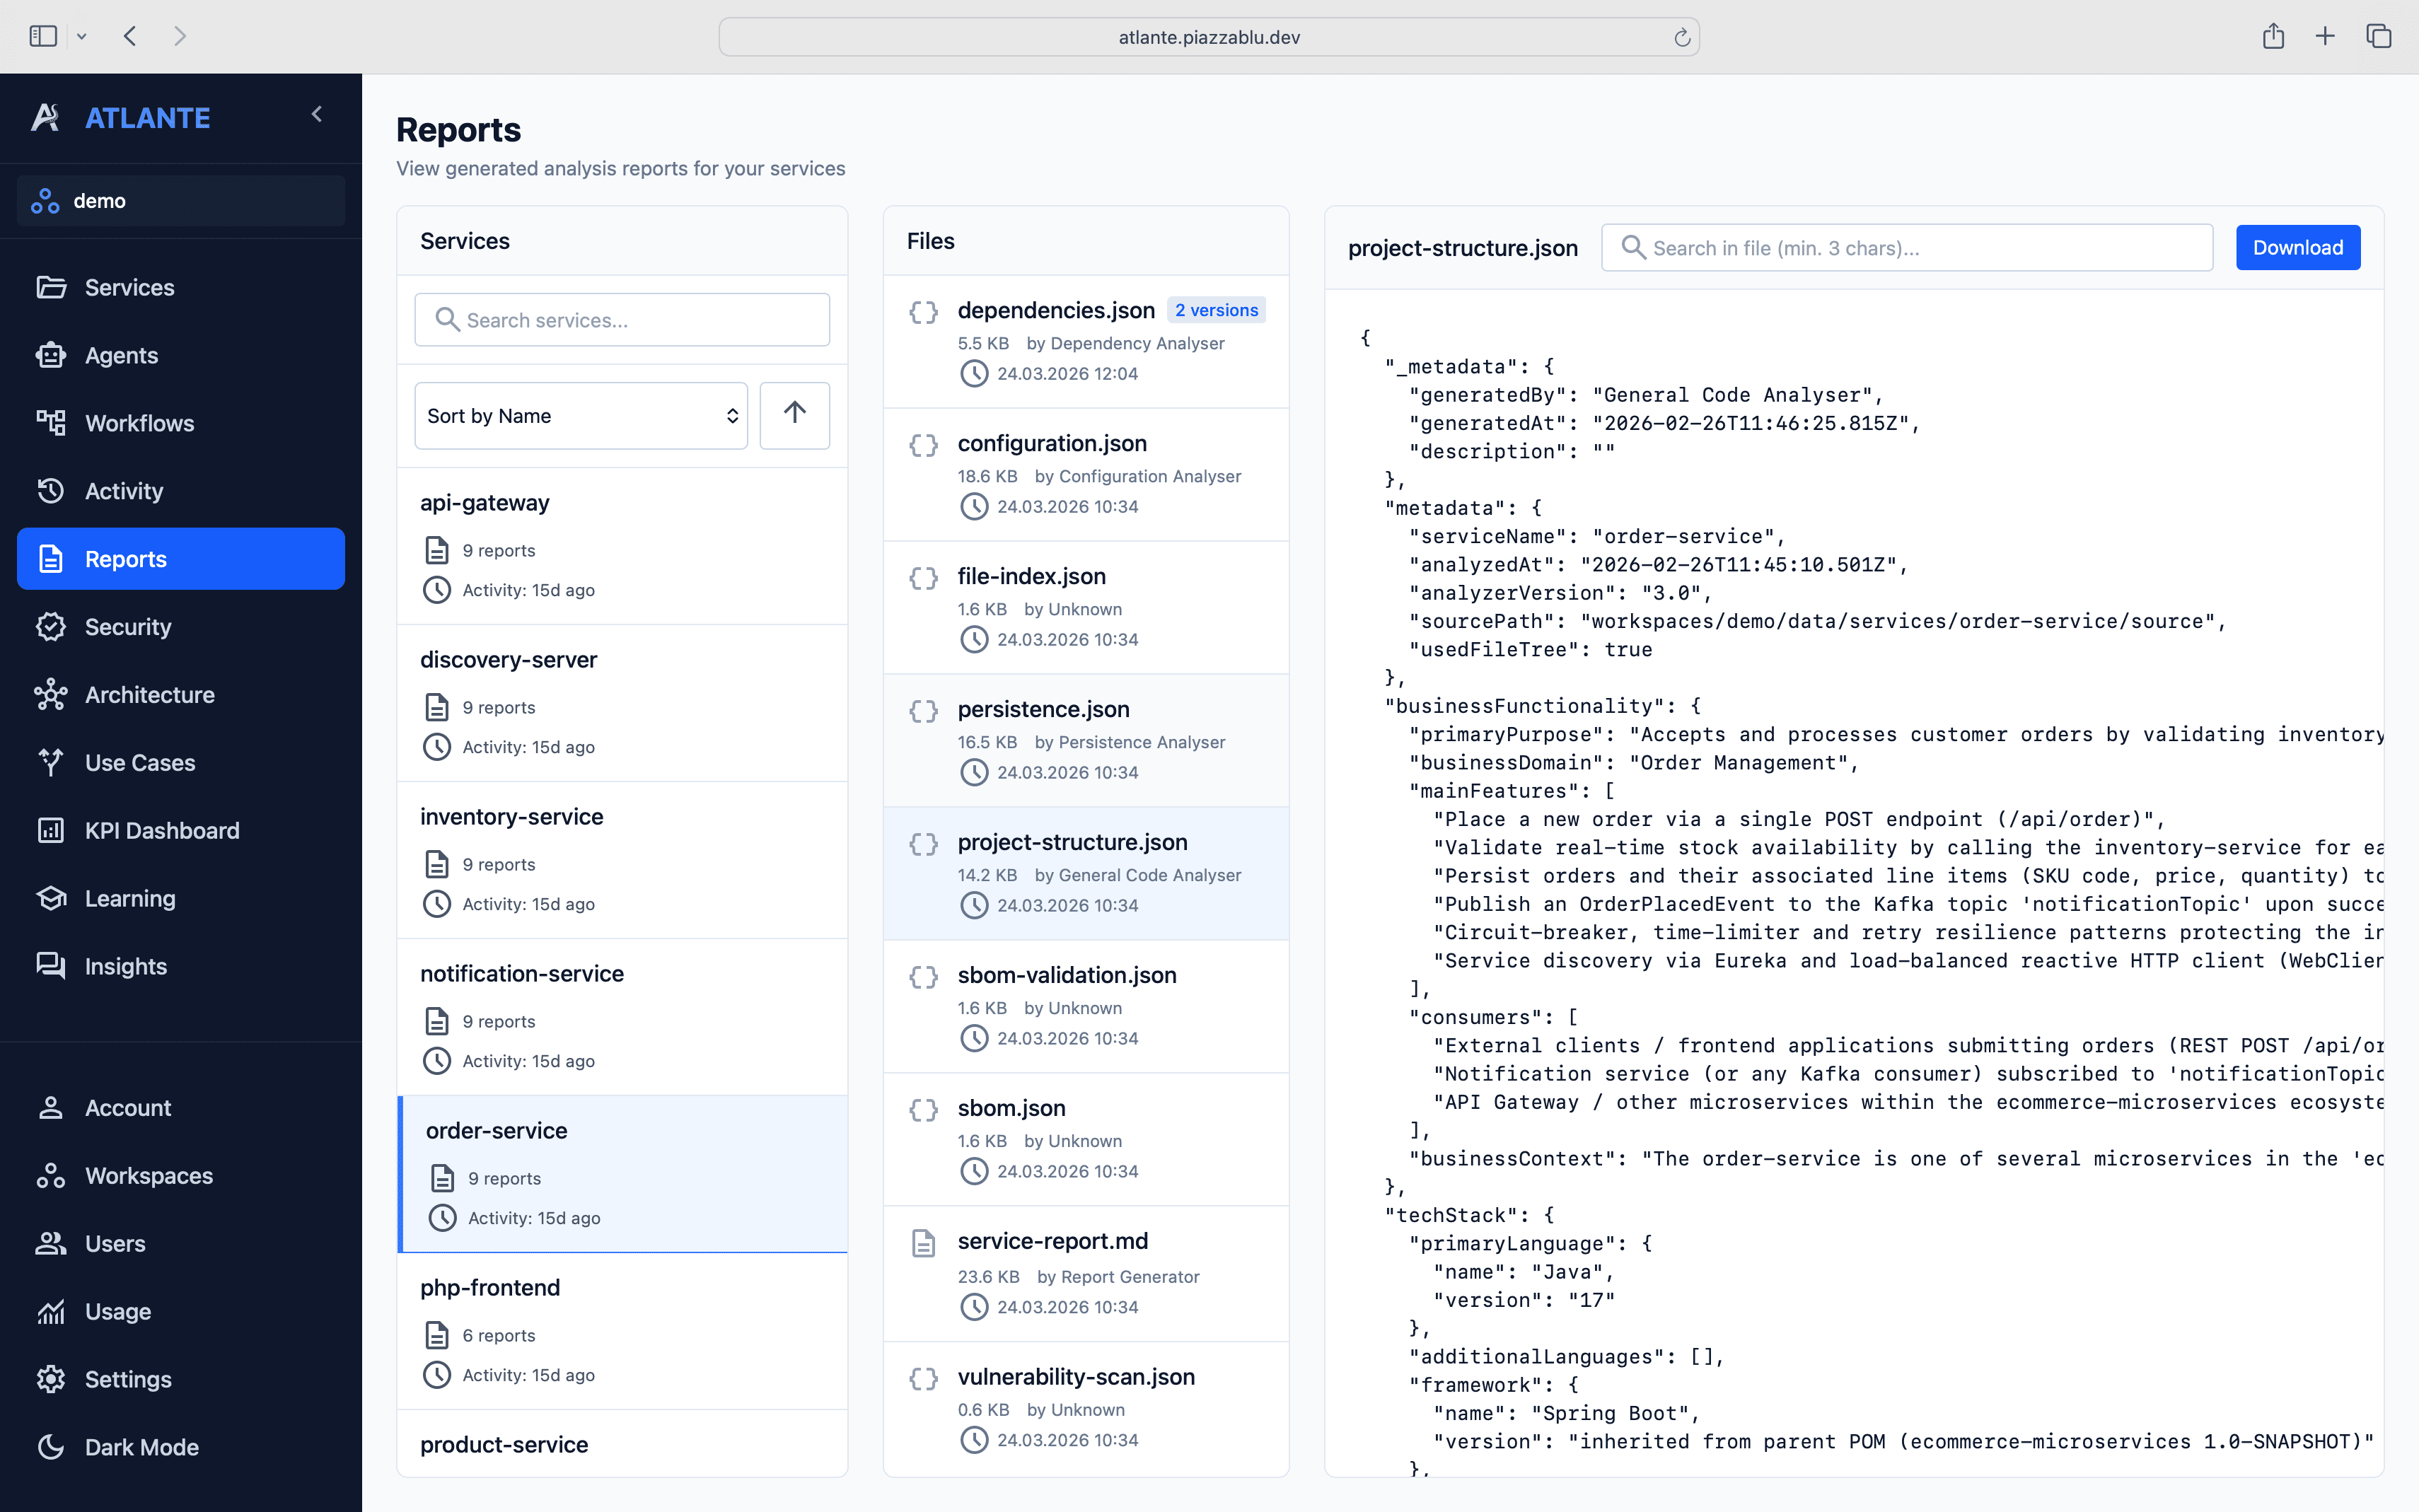Open the Architecture nodes icon

(50, 695)
